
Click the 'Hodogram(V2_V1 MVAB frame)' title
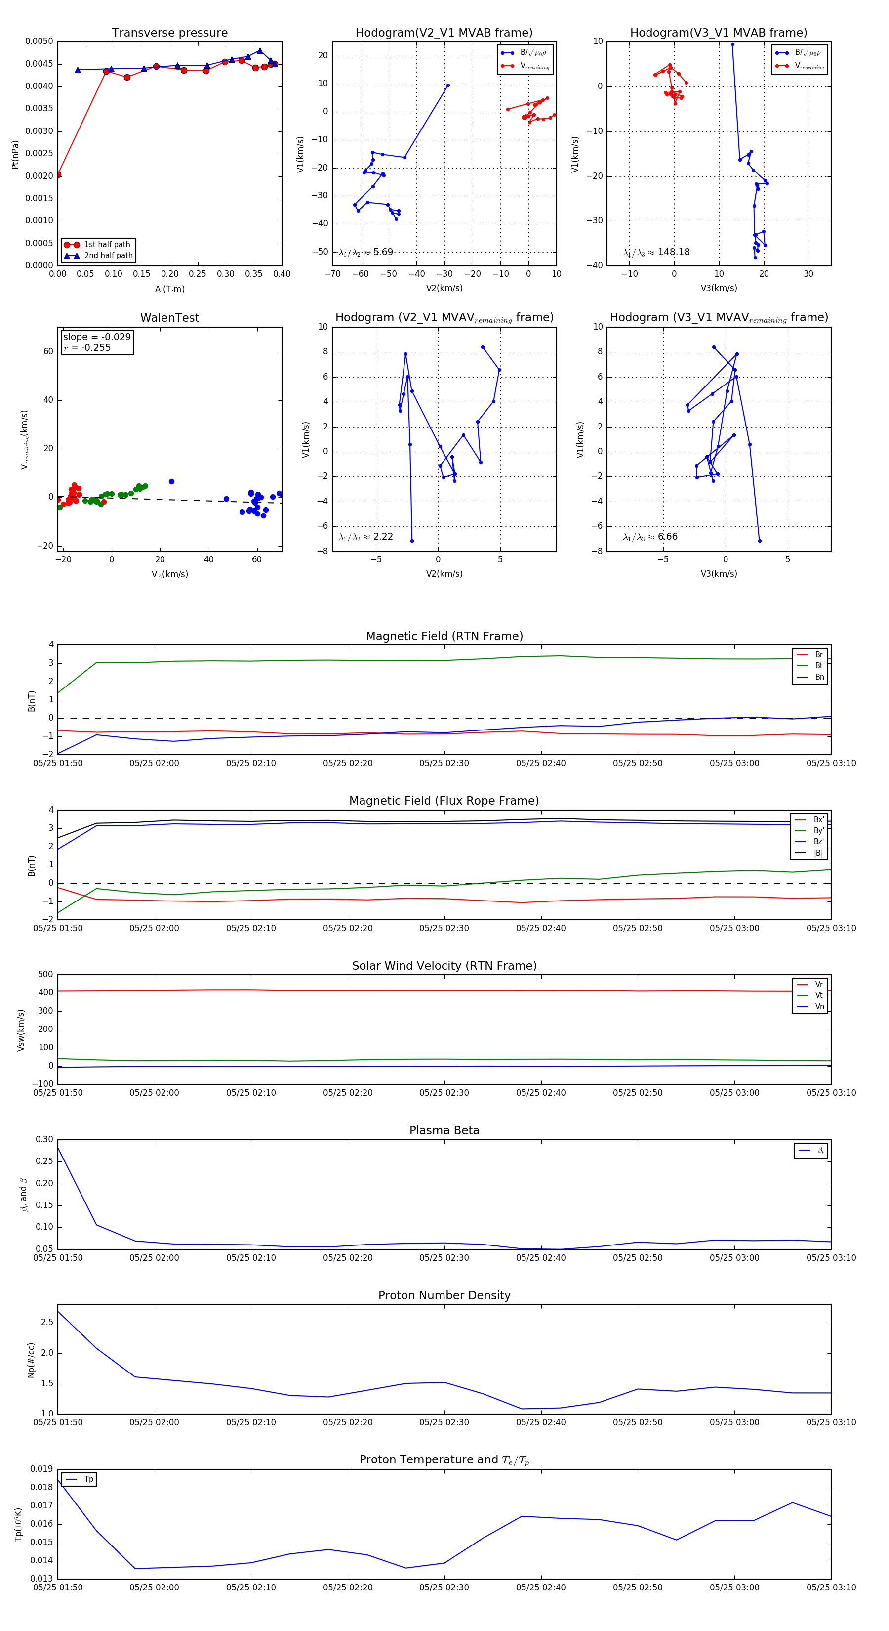pyautogui.click(x=444, y=33)
